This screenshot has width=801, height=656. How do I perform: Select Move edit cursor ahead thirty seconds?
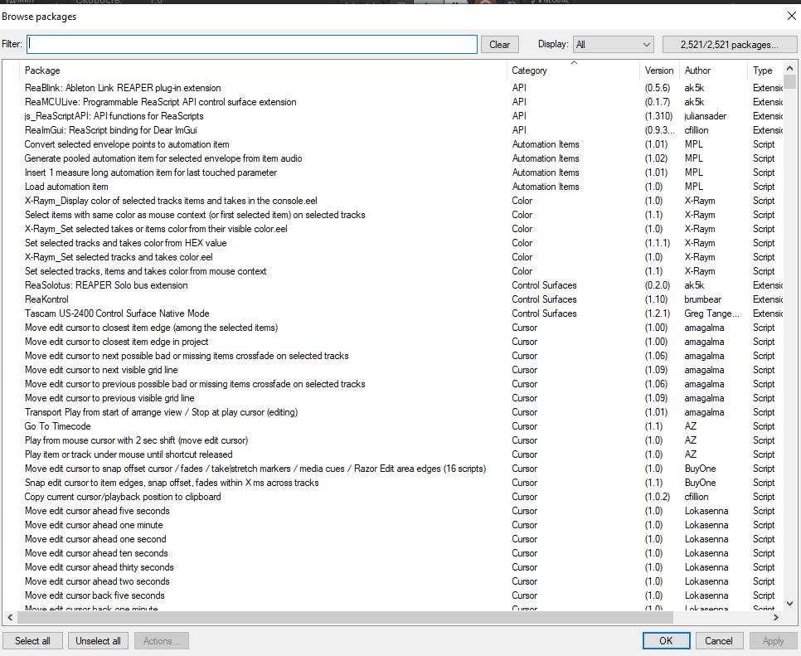[x=100, y=567]
